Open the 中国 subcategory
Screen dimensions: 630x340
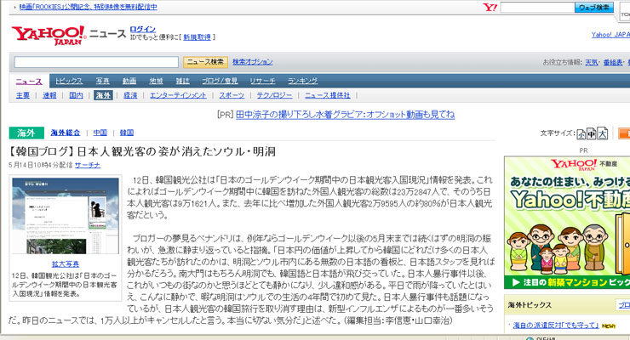(x=100, y=133)
